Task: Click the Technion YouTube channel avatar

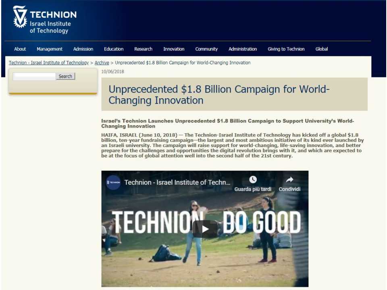Action: 113,182
